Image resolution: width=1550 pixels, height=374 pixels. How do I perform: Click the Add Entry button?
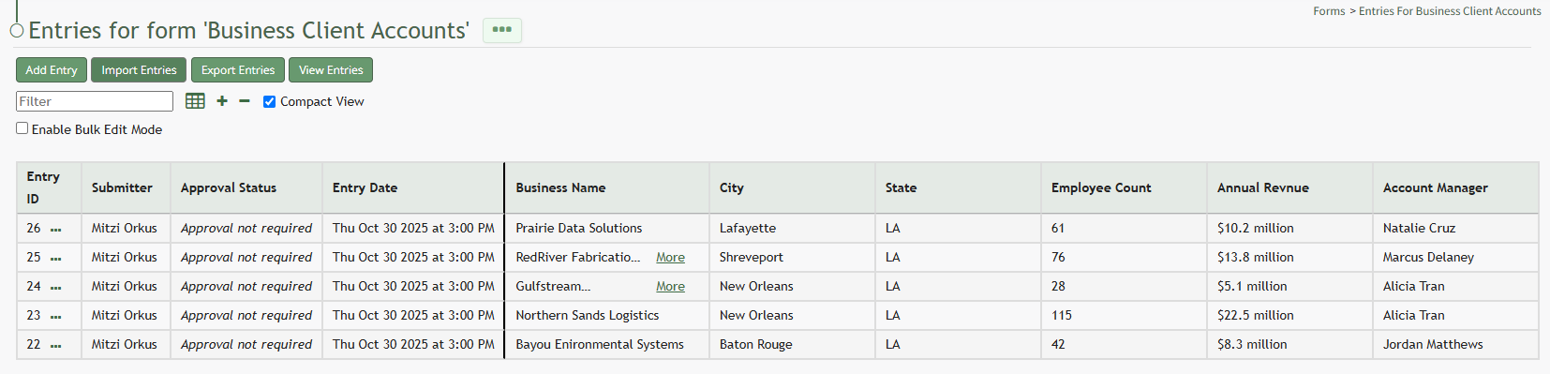point(52,70)
